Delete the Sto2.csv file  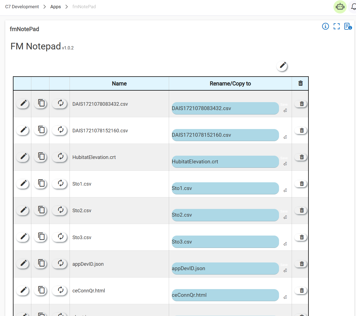pos(301,211)
